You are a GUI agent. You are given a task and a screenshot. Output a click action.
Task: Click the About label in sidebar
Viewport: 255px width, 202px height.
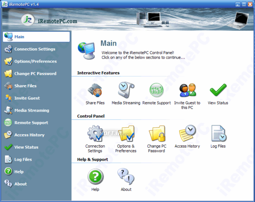click(21, 184)
